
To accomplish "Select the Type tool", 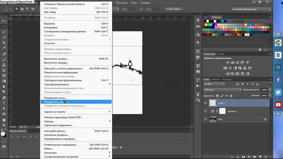I will click(x=4, y=103).
